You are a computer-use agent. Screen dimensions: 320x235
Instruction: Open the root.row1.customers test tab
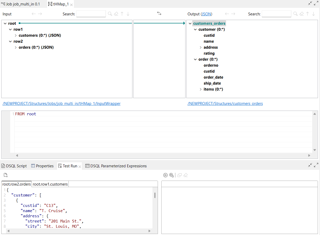click(50, 183)
